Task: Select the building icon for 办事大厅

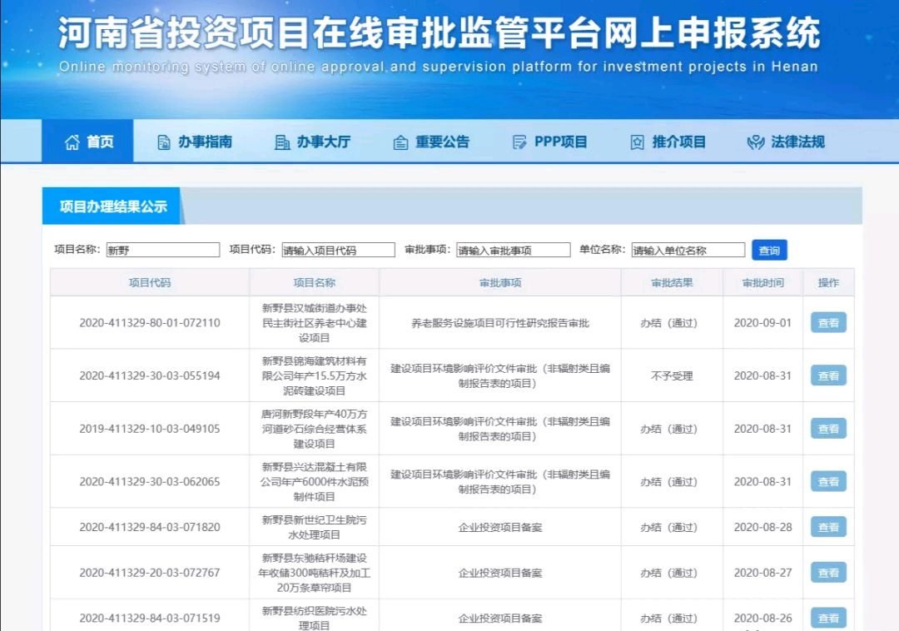Action: click(x=283, y=141)
